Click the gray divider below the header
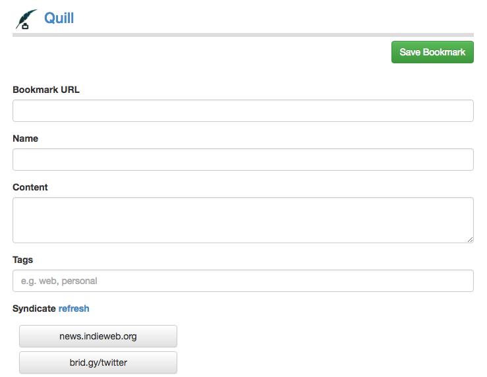This screenshot has width=487, height=377. click(x=243, y=34)
